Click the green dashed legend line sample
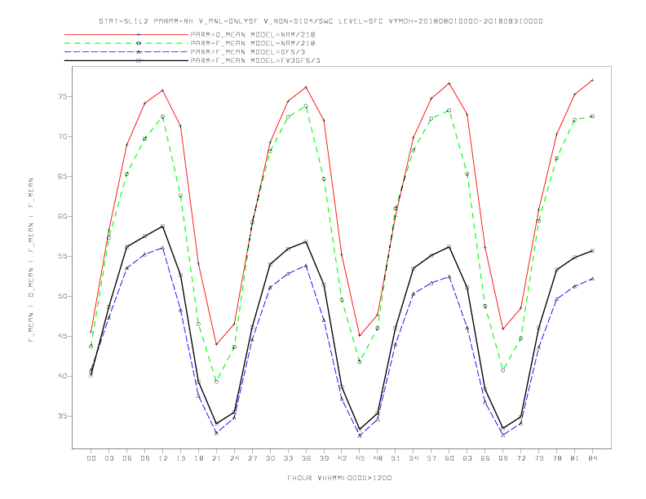Viewport: 646px width, 499px height. pos(126,43)
